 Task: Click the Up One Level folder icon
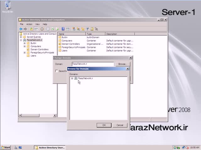(x=31, y=29)
